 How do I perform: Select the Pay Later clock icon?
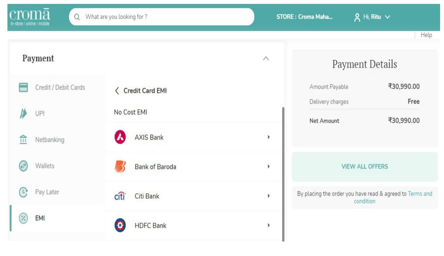coord(23,192)
